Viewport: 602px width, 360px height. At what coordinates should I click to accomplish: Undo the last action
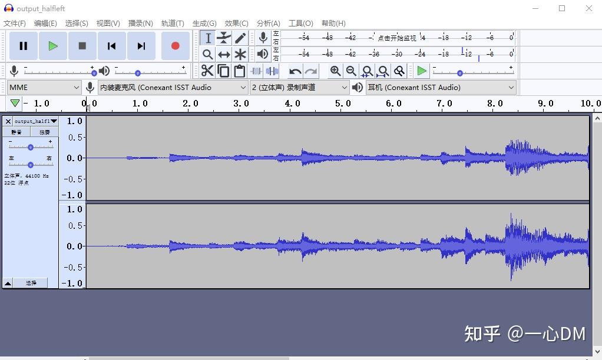295,71
